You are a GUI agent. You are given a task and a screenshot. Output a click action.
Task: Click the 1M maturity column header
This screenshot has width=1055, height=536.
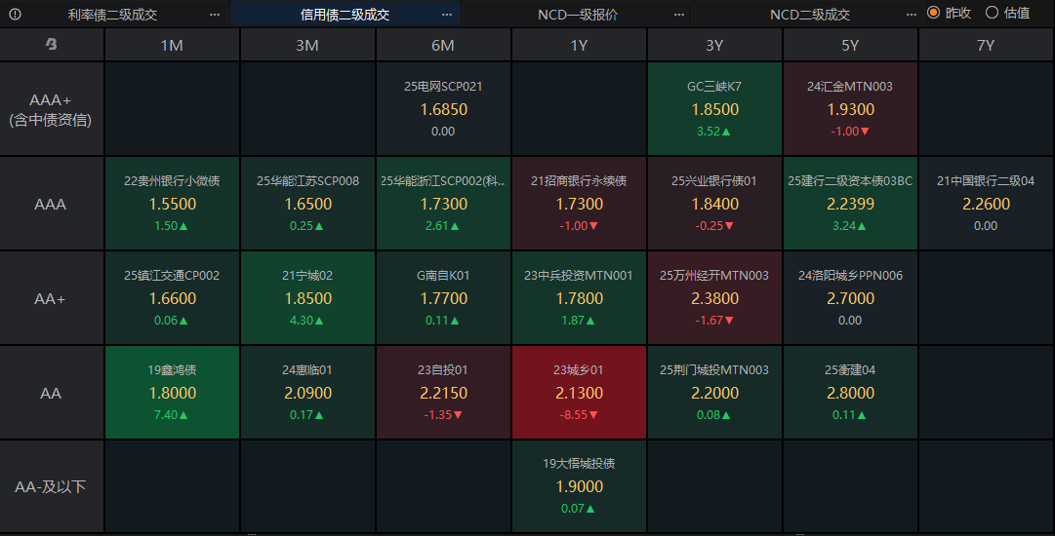[172, 45]
